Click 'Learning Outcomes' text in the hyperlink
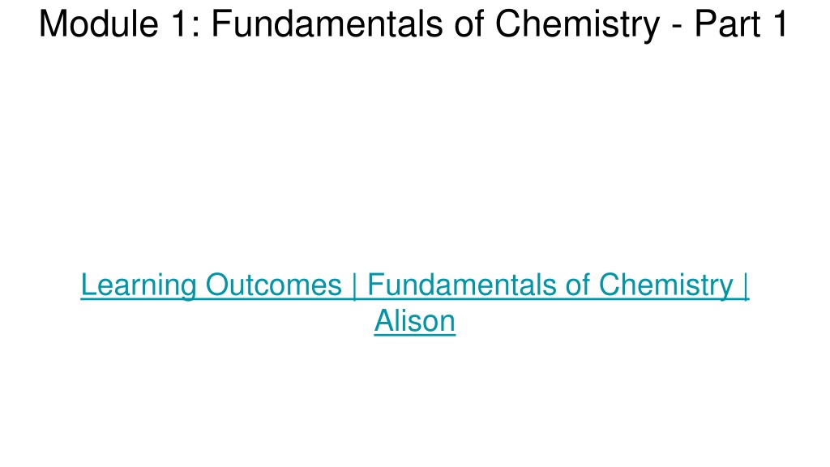This screenshot has height=467, width=830. click(212, 286)
